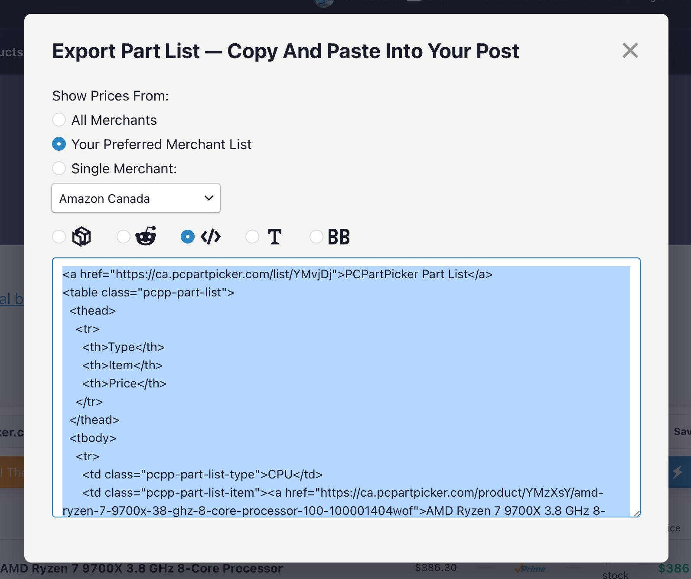Click the textarea resize handle corner

636,513
